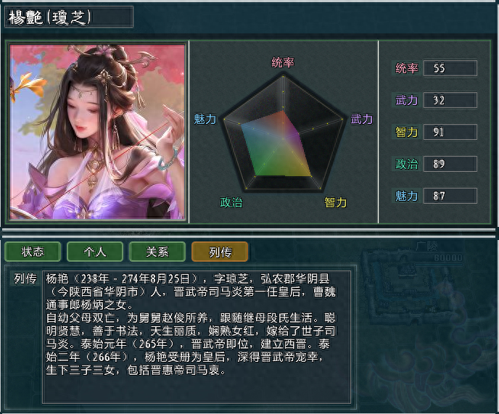This screenshot has width=499, height=414.
Task: Click the 魅力 label left of radar chart
Action: tap(205, 119)
